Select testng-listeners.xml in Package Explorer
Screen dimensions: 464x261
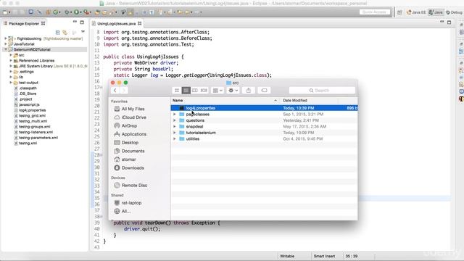point(36,132)
